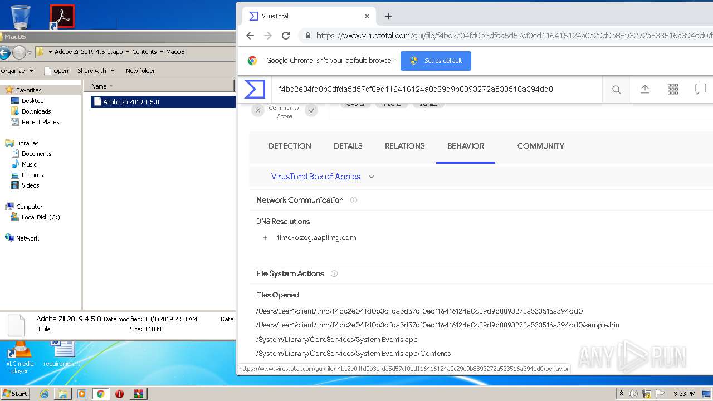The image size is (713, 401).
Task: Open the Start menu
Action: click(x=15, y=394)
